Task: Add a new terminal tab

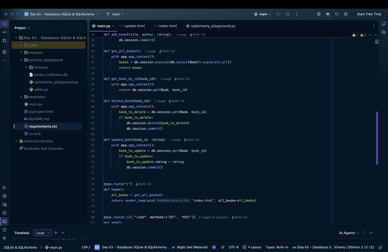Action: click(x=56, y=233)
